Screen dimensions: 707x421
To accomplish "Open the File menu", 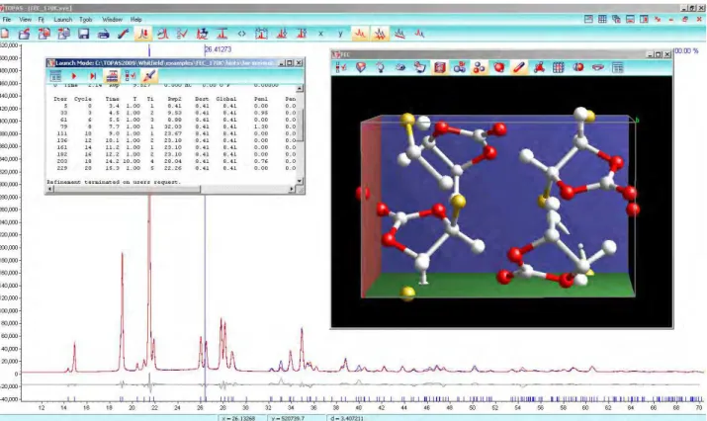I will [7, 20].
